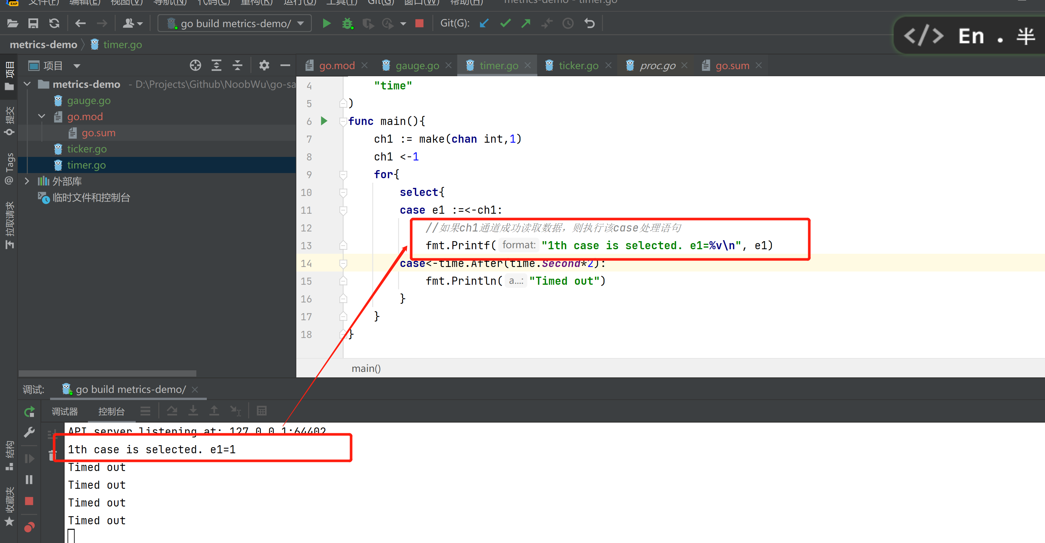
Task: Open the run configuration dropdown go build metrics-demo/
Action: tap(235, 24)
